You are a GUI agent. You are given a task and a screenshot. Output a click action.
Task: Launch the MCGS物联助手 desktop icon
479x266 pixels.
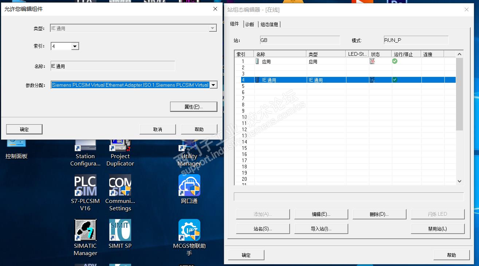[x=189, y=238]
